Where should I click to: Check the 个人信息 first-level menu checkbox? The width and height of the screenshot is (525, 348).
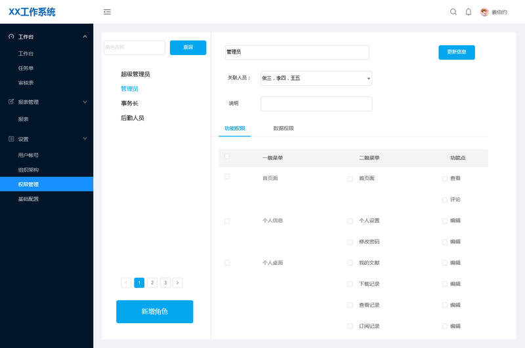227,221
